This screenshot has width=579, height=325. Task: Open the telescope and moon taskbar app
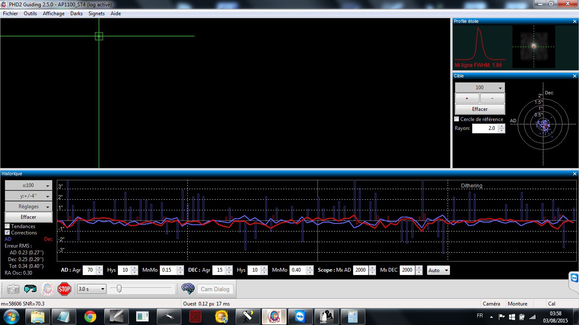coord(248,317)
